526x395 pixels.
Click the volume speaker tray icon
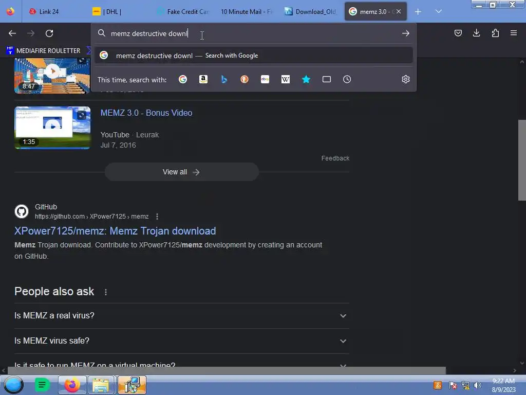(478, 385)
